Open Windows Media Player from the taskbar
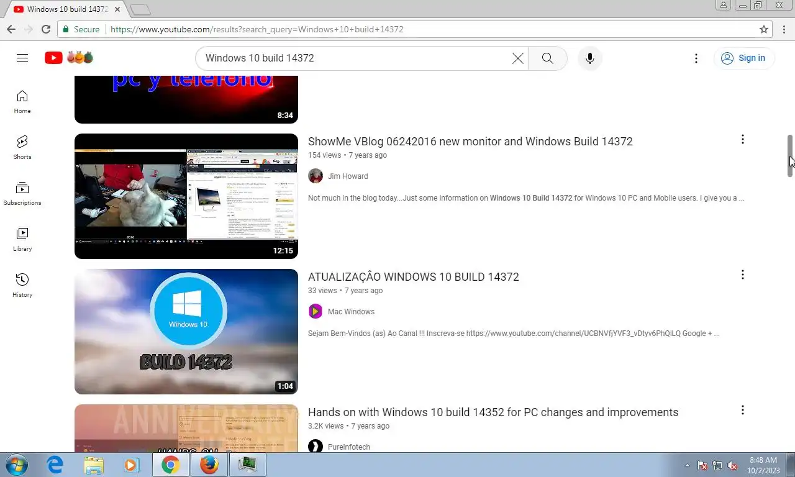The width and height of the screenshot is (795, 477). tap(131, 465)
